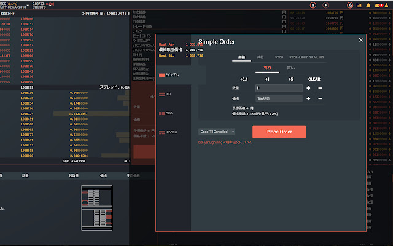Open the notification bell
393x246 pixels.
pos(368,5)
